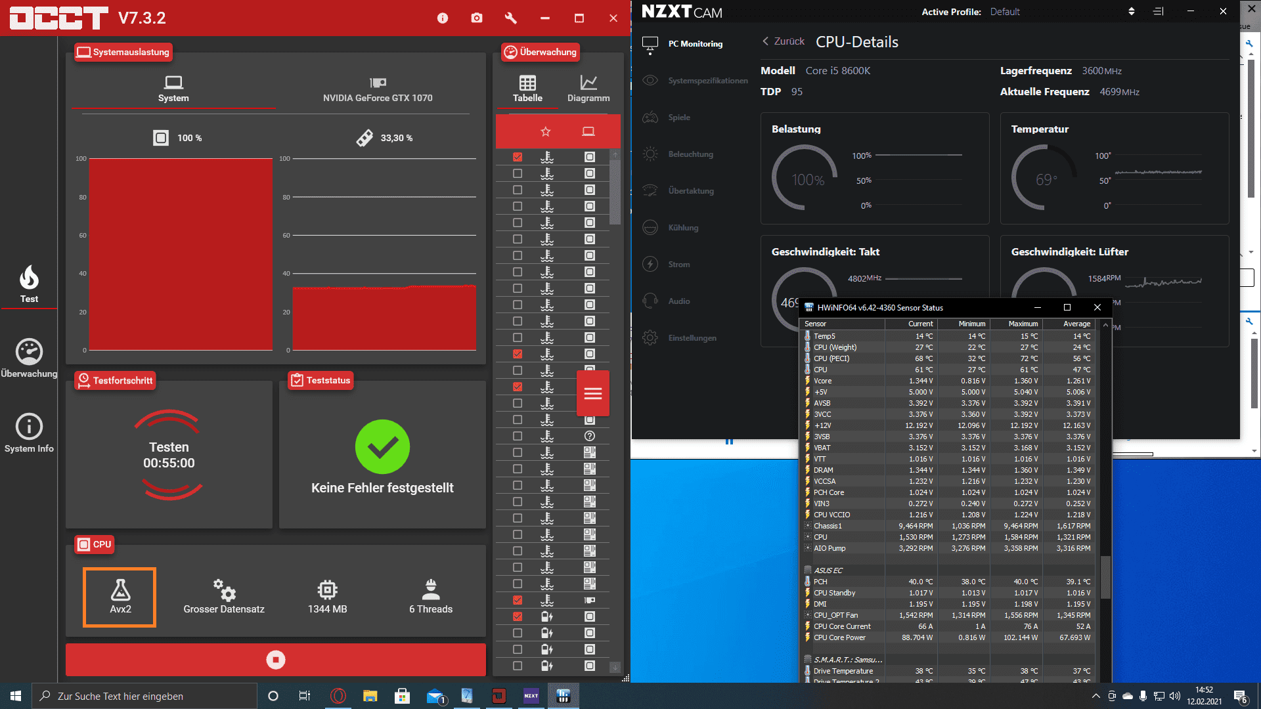Show hidden system tray icons chevron
Screen dimensions: 1261x709
pyautogui.click(x=1095, y=696)
